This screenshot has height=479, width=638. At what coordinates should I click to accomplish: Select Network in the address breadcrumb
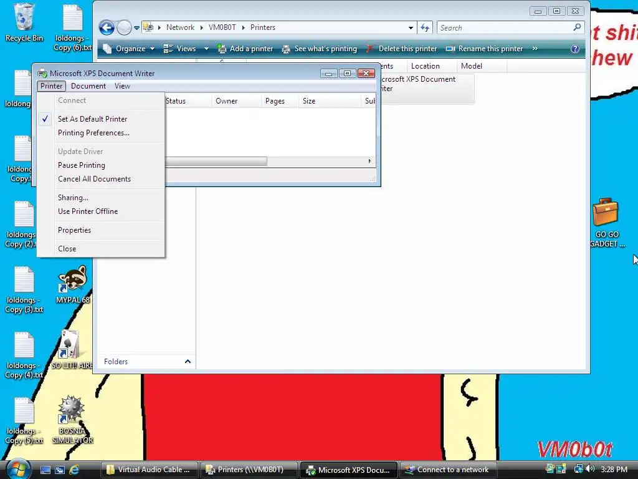pos(180,27)
